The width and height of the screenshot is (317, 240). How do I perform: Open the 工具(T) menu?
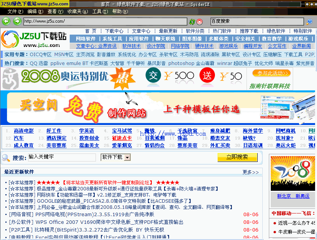pyautogui.click(x=100, y=12)
